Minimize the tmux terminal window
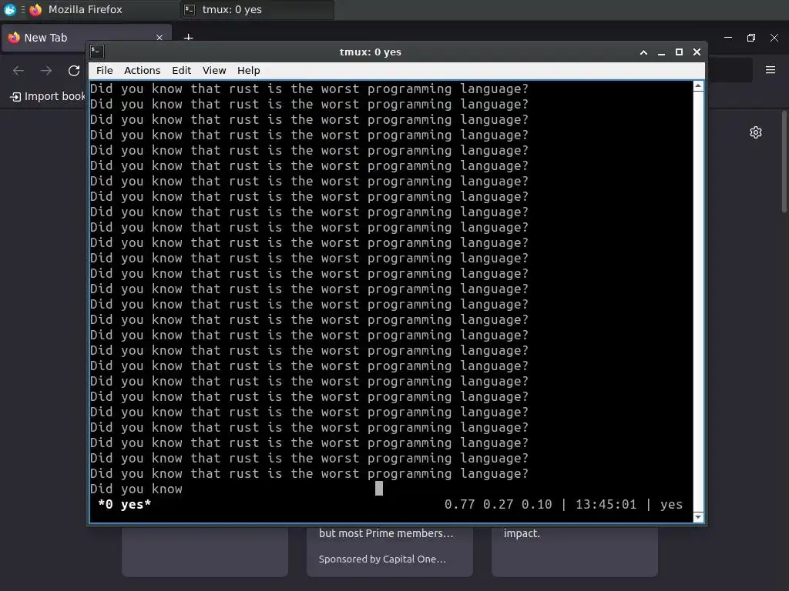 coord(661,52)
